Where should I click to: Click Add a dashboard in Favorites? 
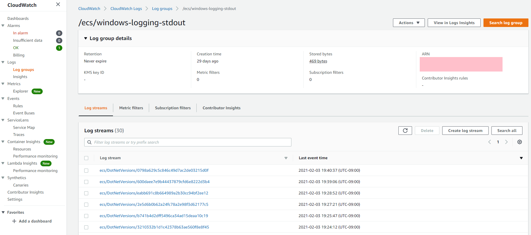[x=35, y=221]
